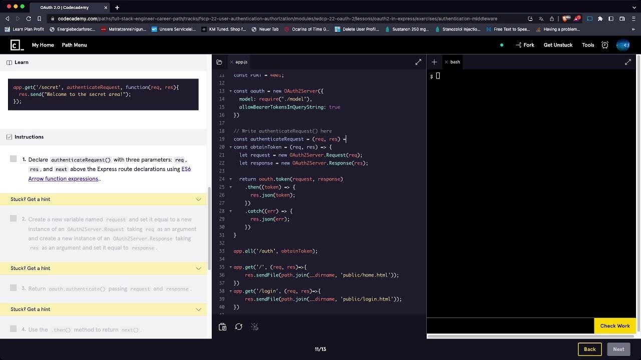Collapse the code fold at line 35

230,267
